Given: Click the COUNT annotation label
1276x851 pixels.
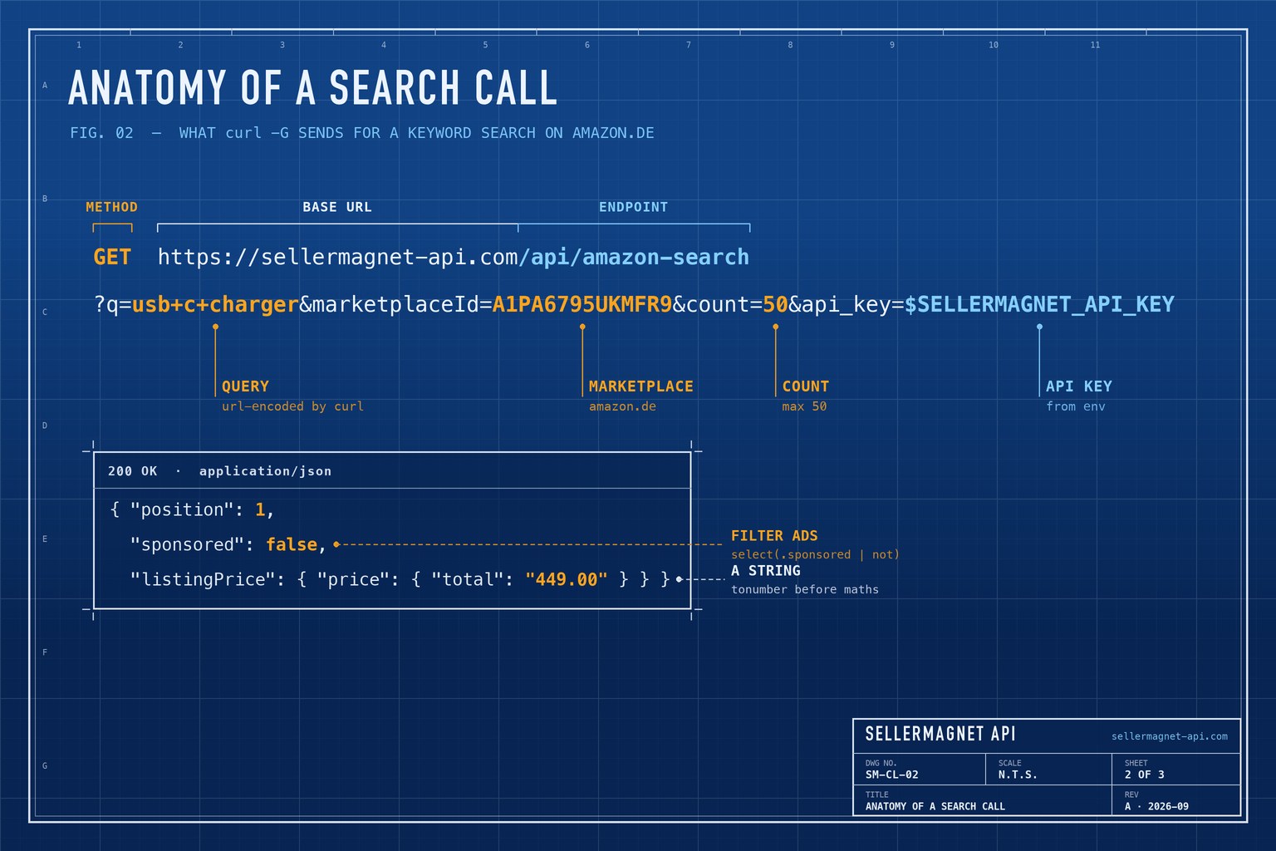Looking at the screenshot, I should tap(806, 386).
